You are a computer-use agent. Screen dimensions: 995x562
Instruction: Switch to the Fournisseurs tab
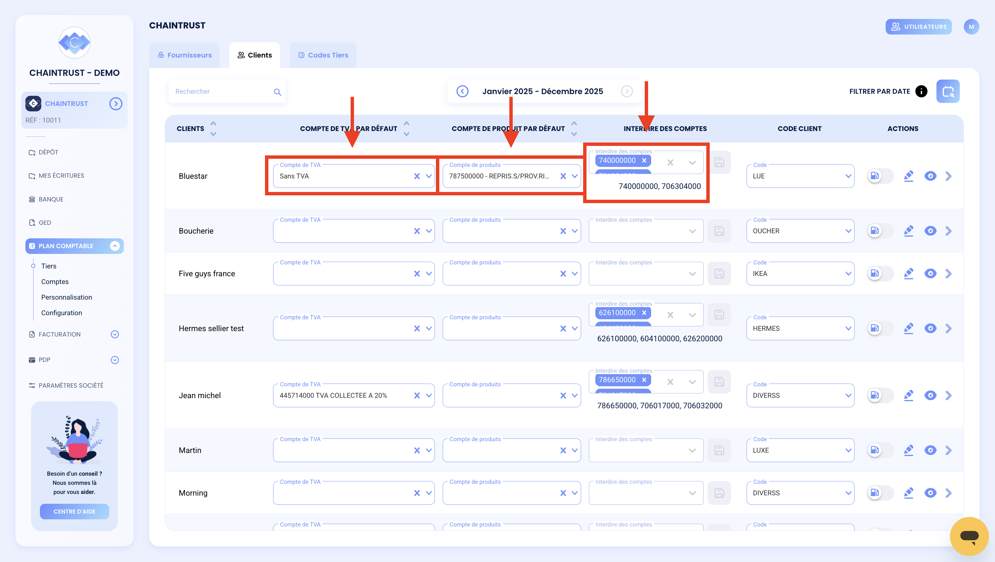[x=184, y=55]
